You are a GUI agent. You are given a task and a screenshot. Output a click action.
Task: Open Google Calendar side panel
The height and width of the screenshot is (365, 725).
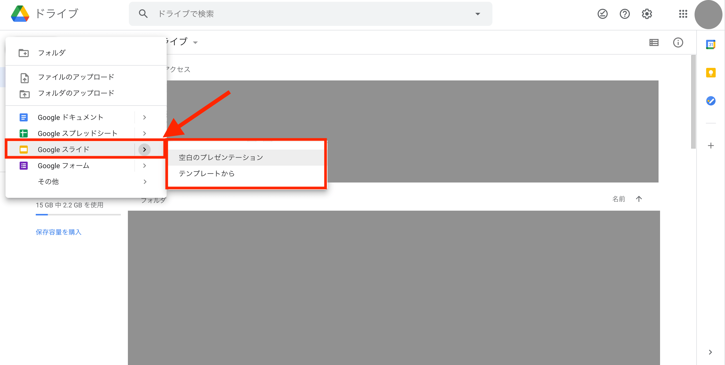click(711, 44)
